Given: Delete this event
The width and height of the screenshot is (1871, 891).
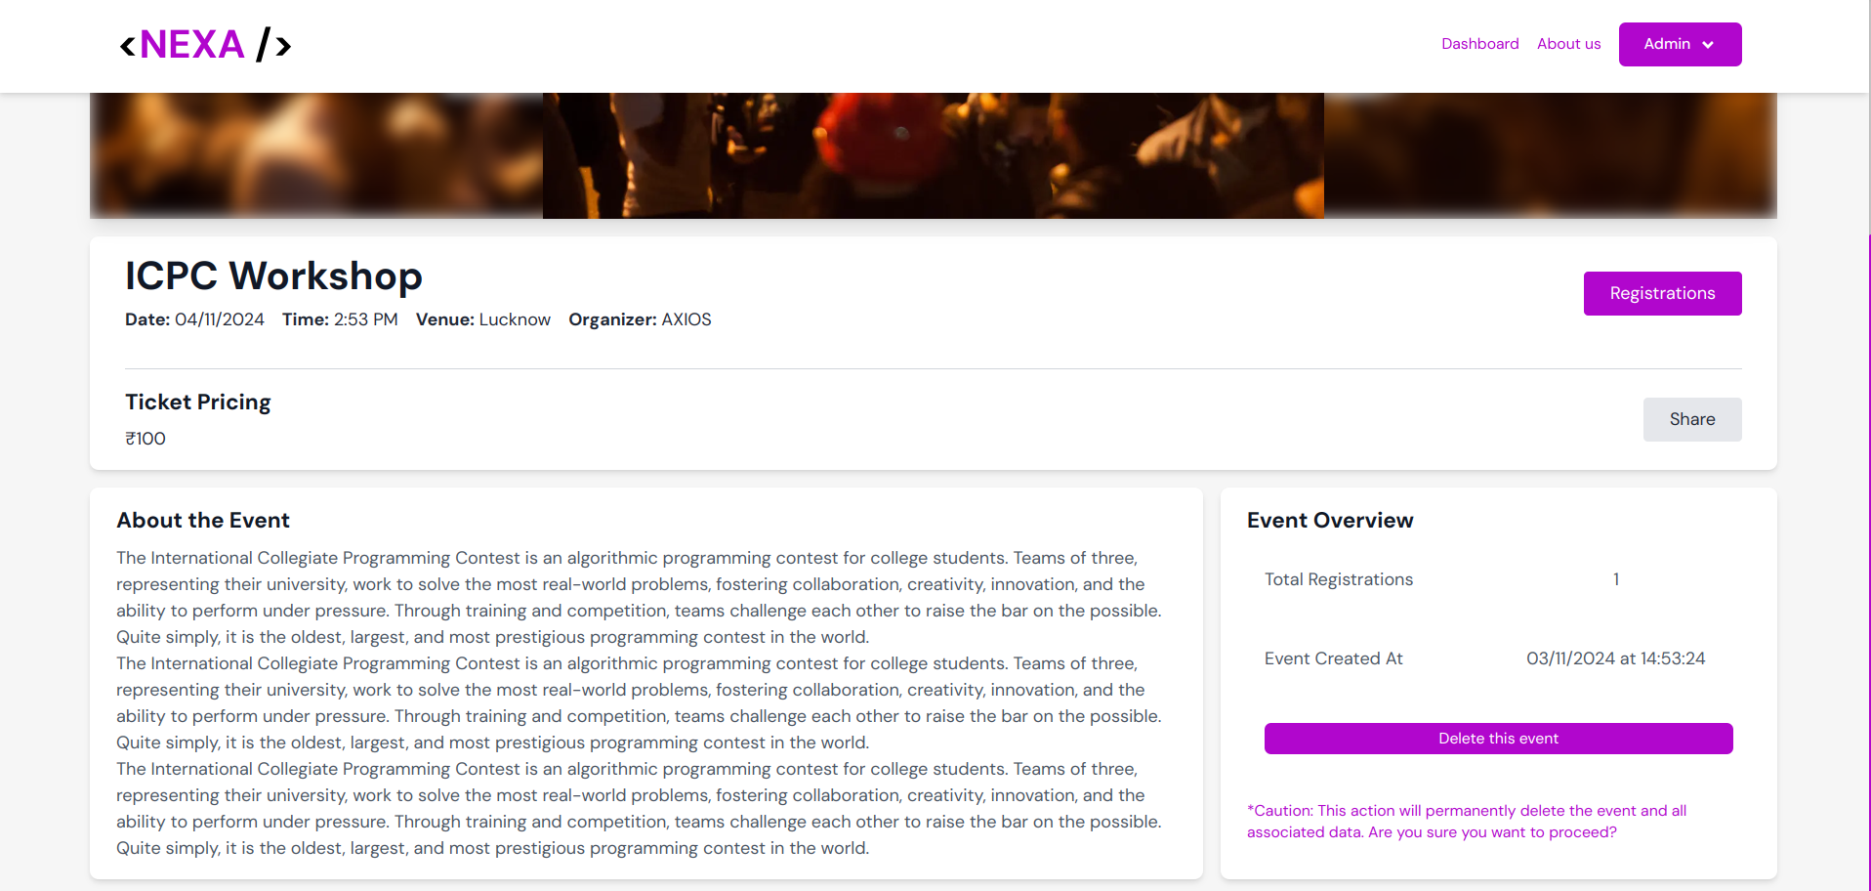Looking at the screenshot, I should [x=1498, y=739].
